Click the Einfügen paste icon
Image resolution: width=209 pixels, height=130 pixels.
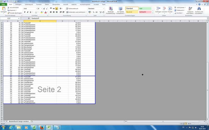pos(4,9)
